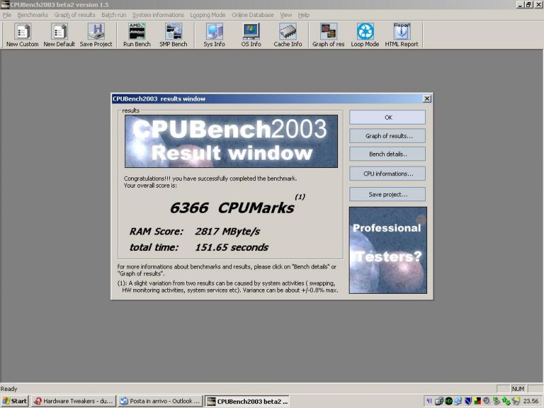The height and width of the screenshot is (408, 544).
Task: Switch to 'Posta in arrivo - Outlook' taskbar button
Action: coord(160,401)
